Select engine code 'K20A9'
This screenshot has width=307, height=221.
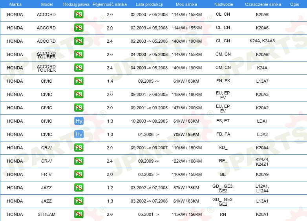pyautogui.click(x=262, y=174)
